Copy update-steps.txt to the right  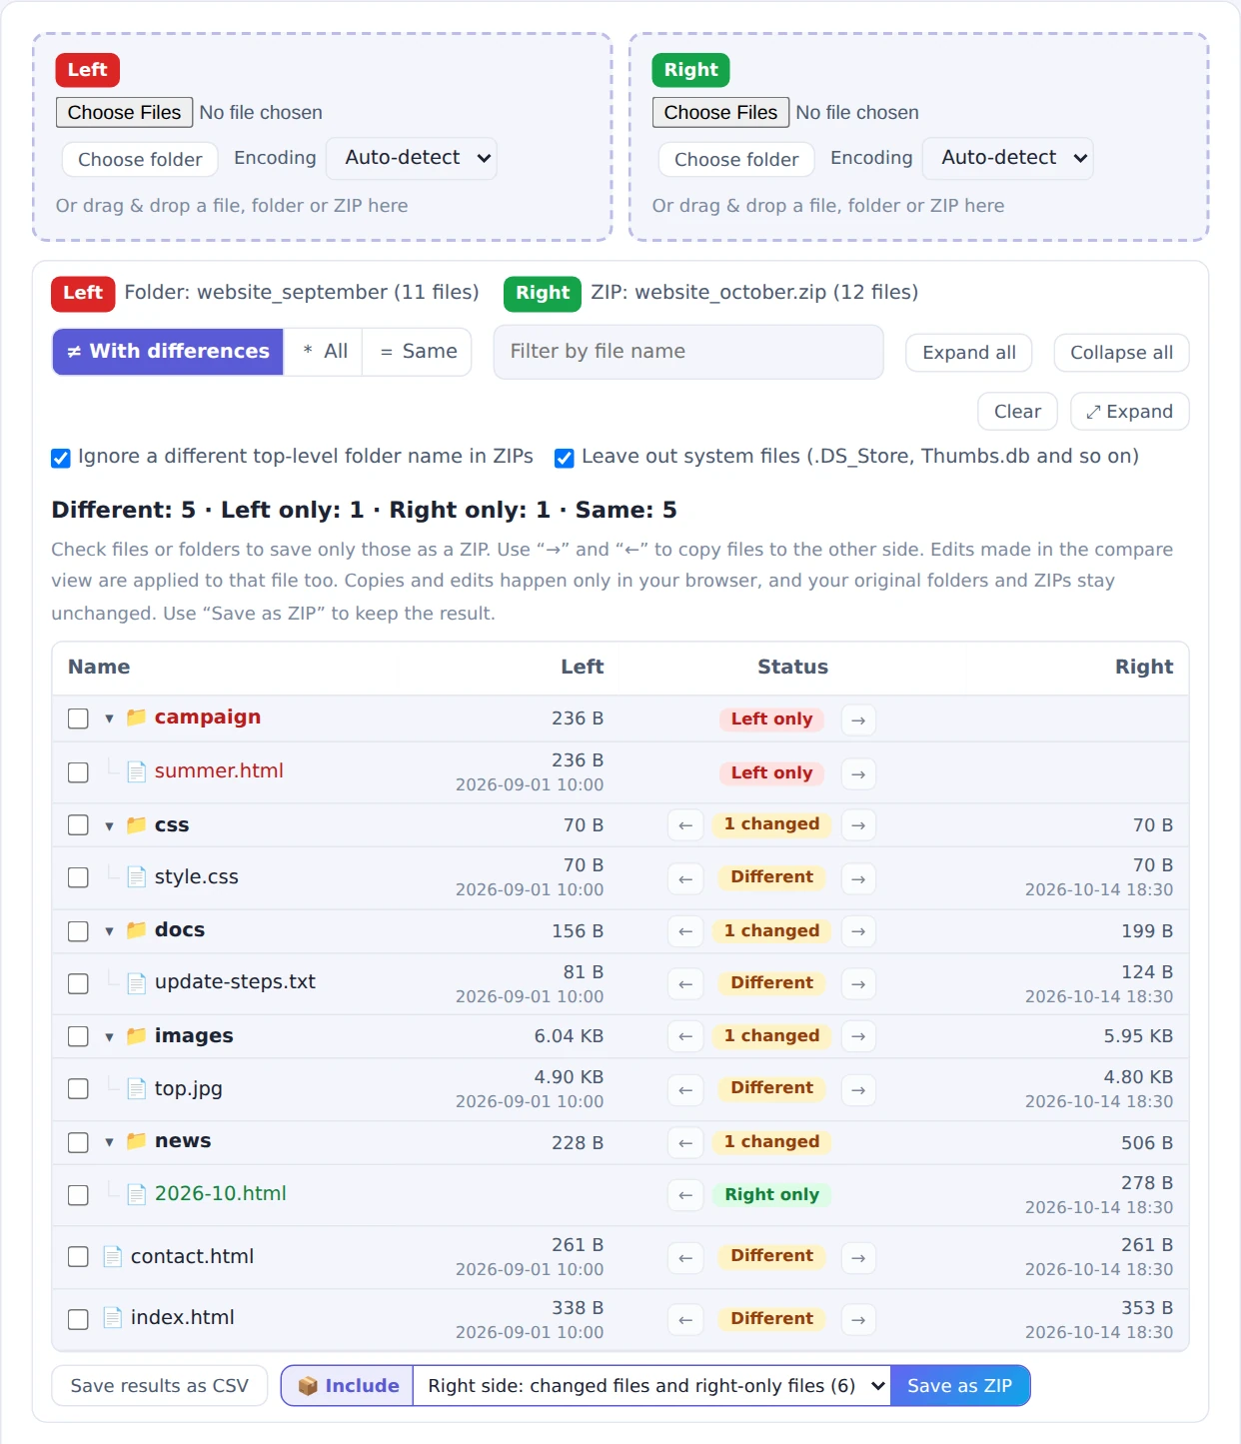pyautogui.click(x=858, y=984)
